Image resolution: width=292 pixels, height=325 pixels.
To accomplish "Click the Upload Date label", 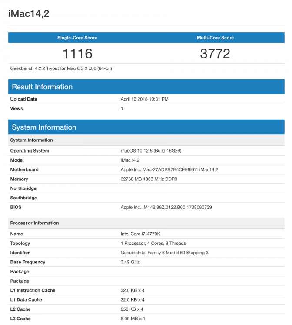I will 24,99.
